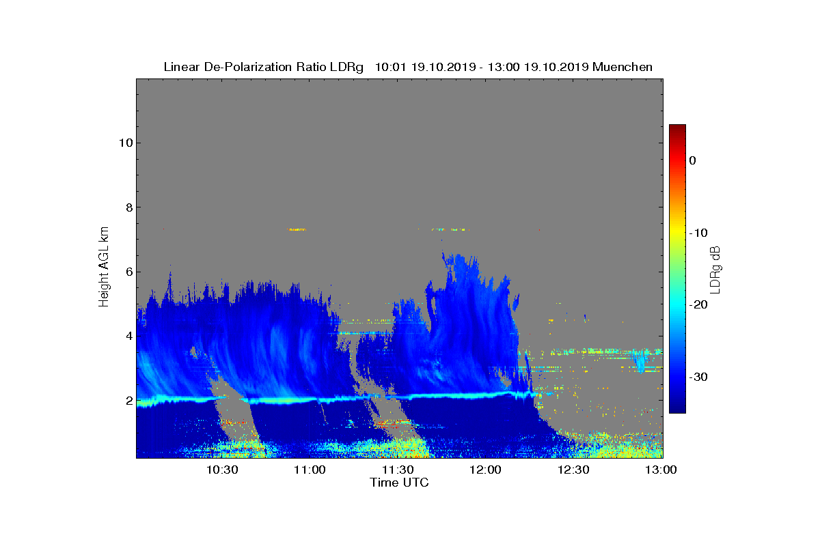Screen dimensions: 820x546
Task: Click the yellow band of the colorbar
Action: coord(677,232)
